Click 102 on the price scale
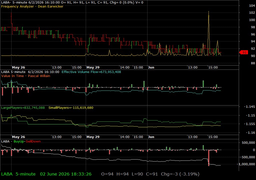 point(252,13)
